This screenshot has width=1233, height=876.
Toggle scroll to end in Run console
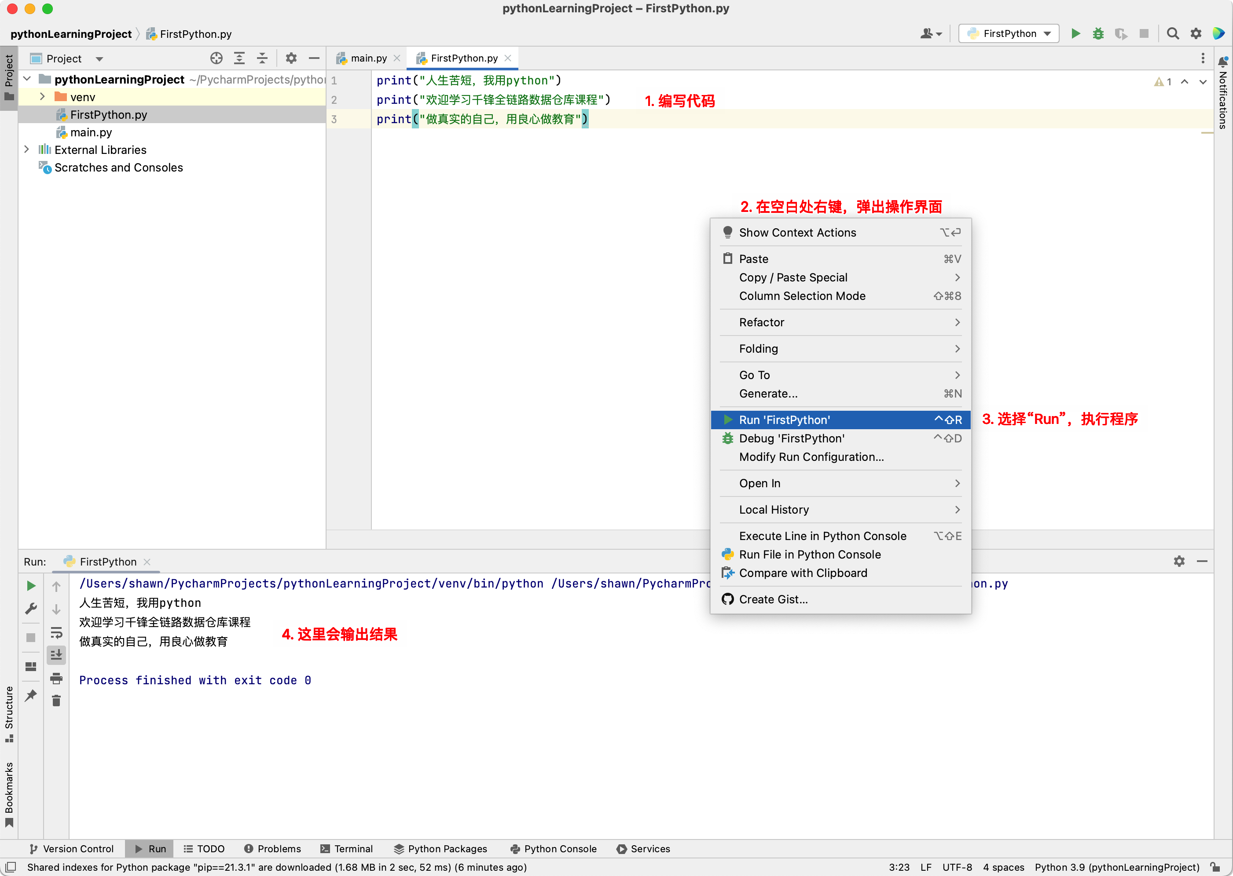(x=56, y=655)
